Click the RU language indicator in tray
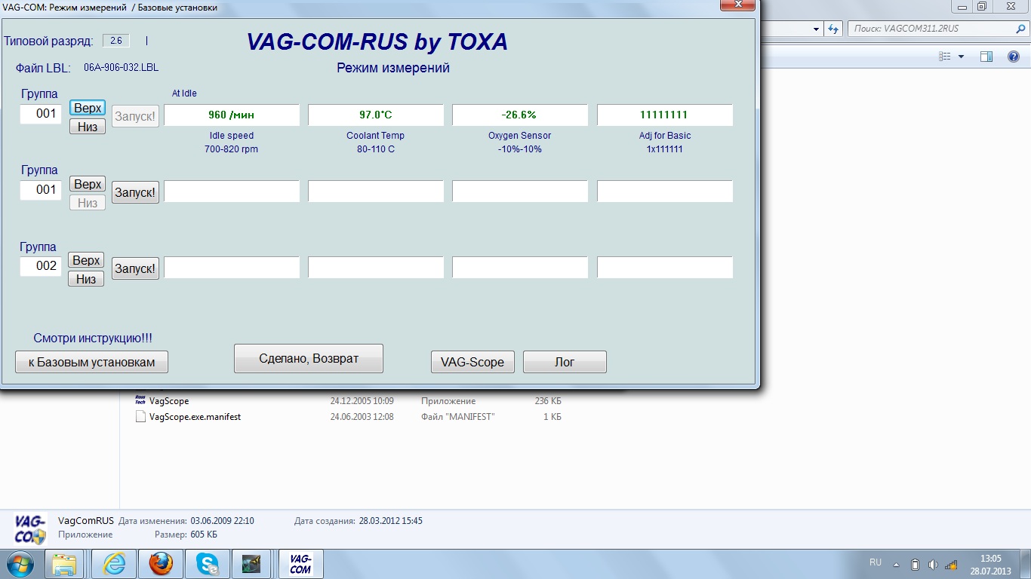This screenshot has height=579, width=1031. point(876,562)
